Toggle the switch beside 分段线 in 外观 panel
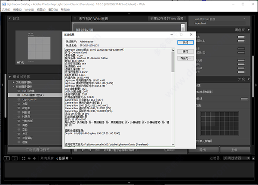The image size is (258, 185). [244, 99]
